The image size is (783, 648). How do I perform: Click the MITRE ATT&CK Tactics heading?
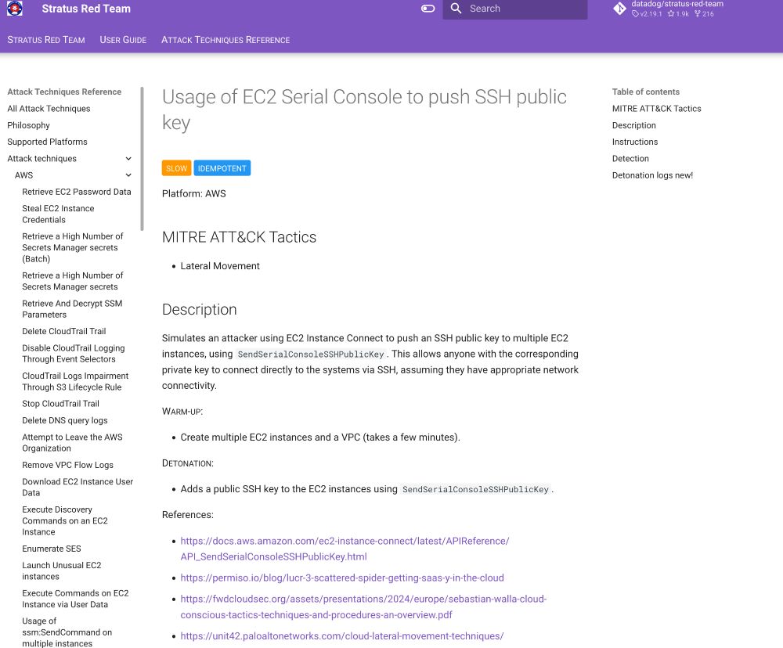coord(239,237)
